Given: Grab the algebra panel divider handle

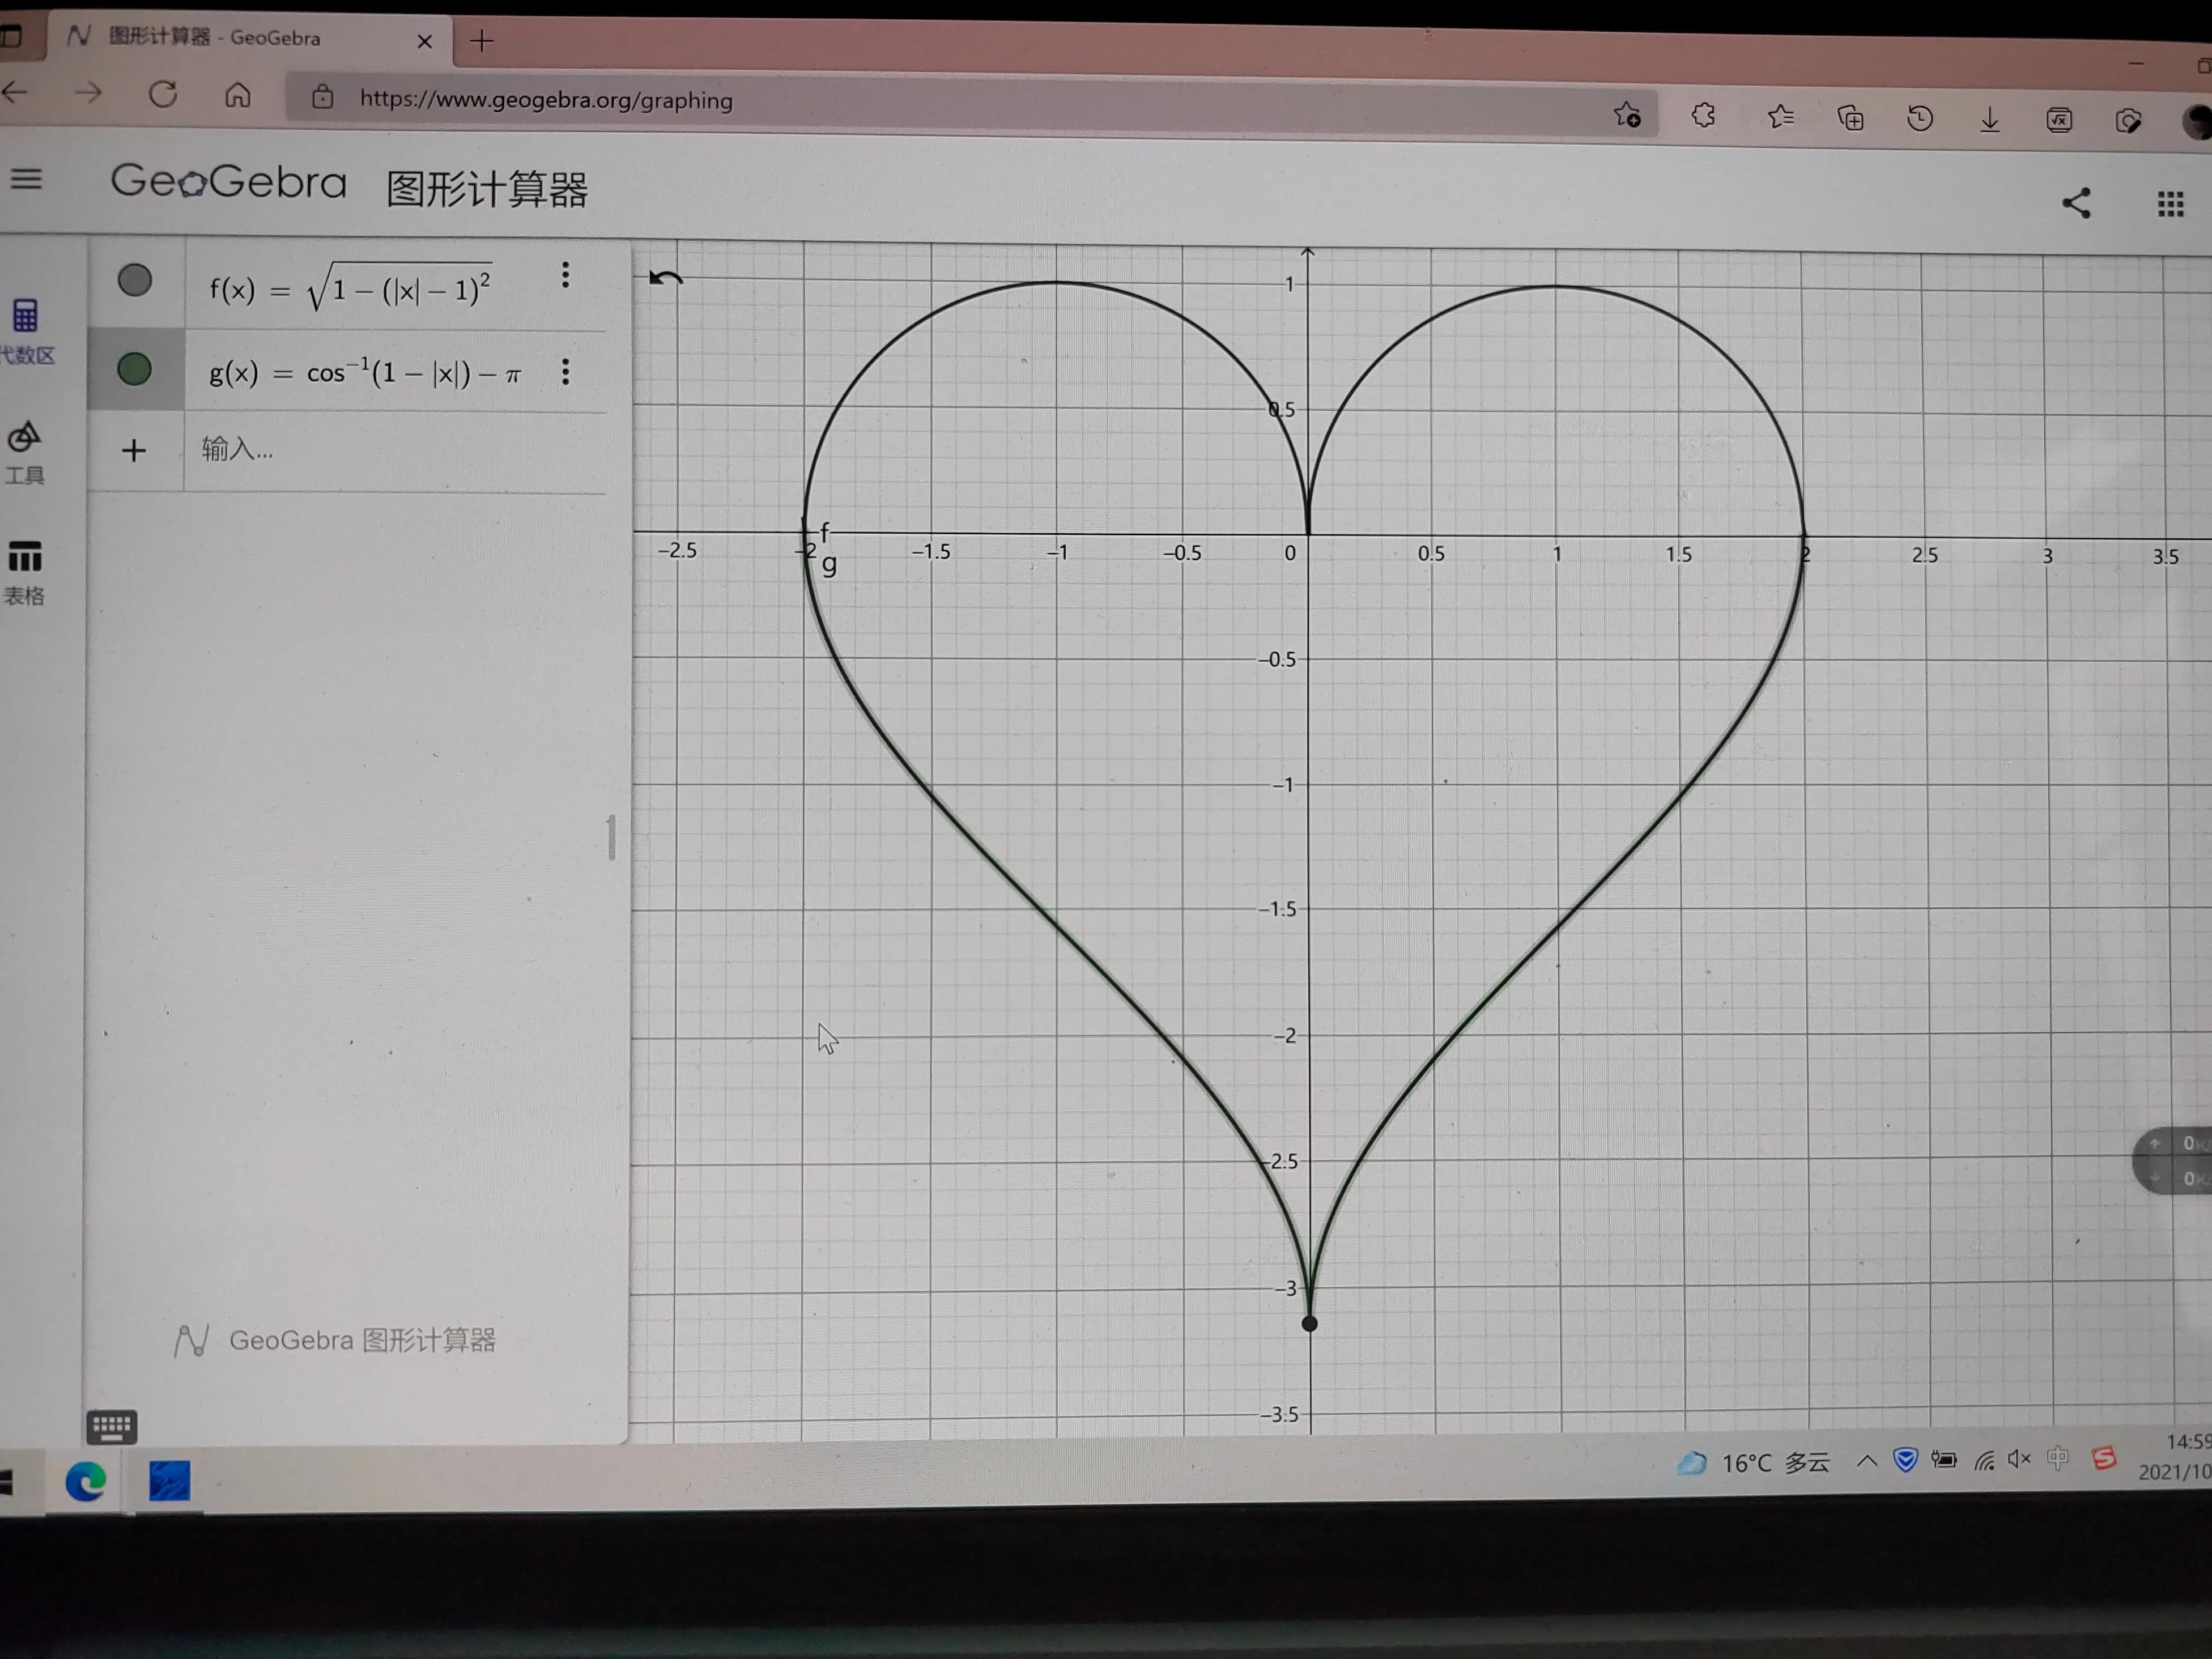Looking at the screenshot, I should (x=611, y=838).
